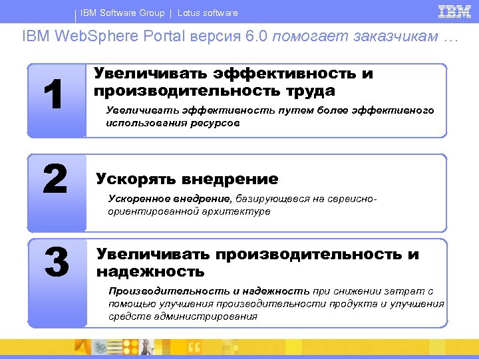Select the 'Lotus software' header text
479x359 pixels.
pyautogui.click(x=208, y=13)
